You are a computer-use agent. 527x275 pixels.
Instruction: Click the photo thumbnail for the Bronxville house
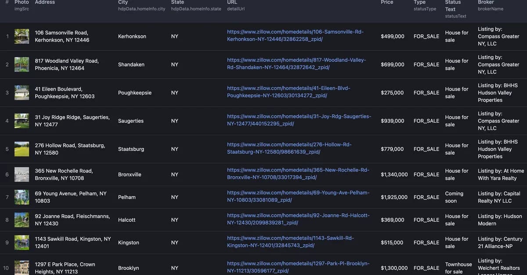pos(22,174)
